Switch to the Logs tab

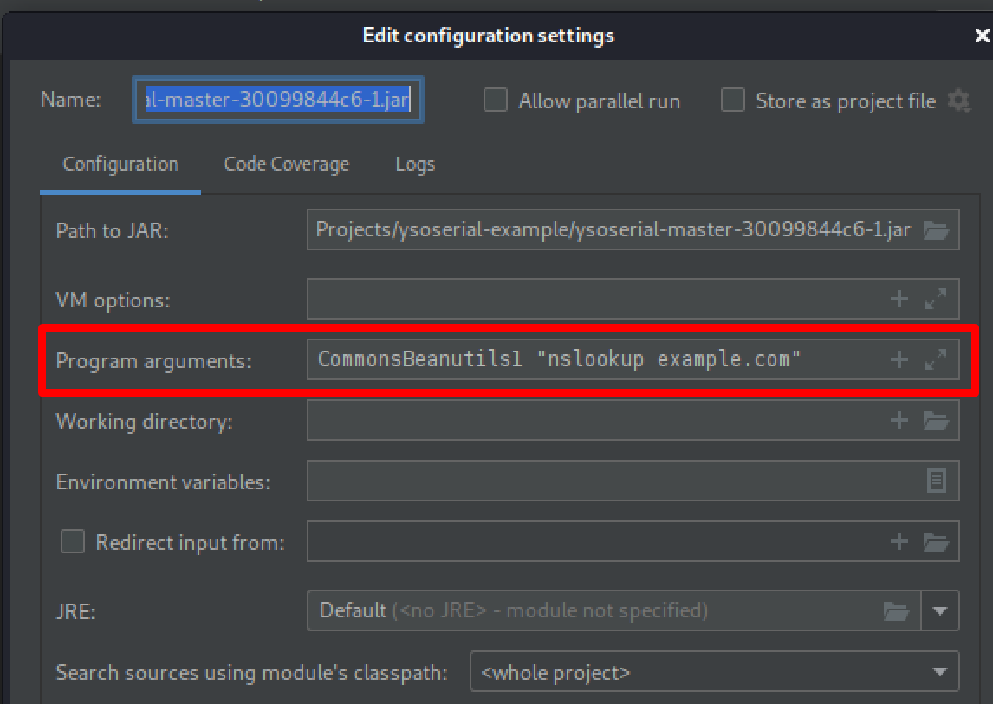(x=414, y=164)
